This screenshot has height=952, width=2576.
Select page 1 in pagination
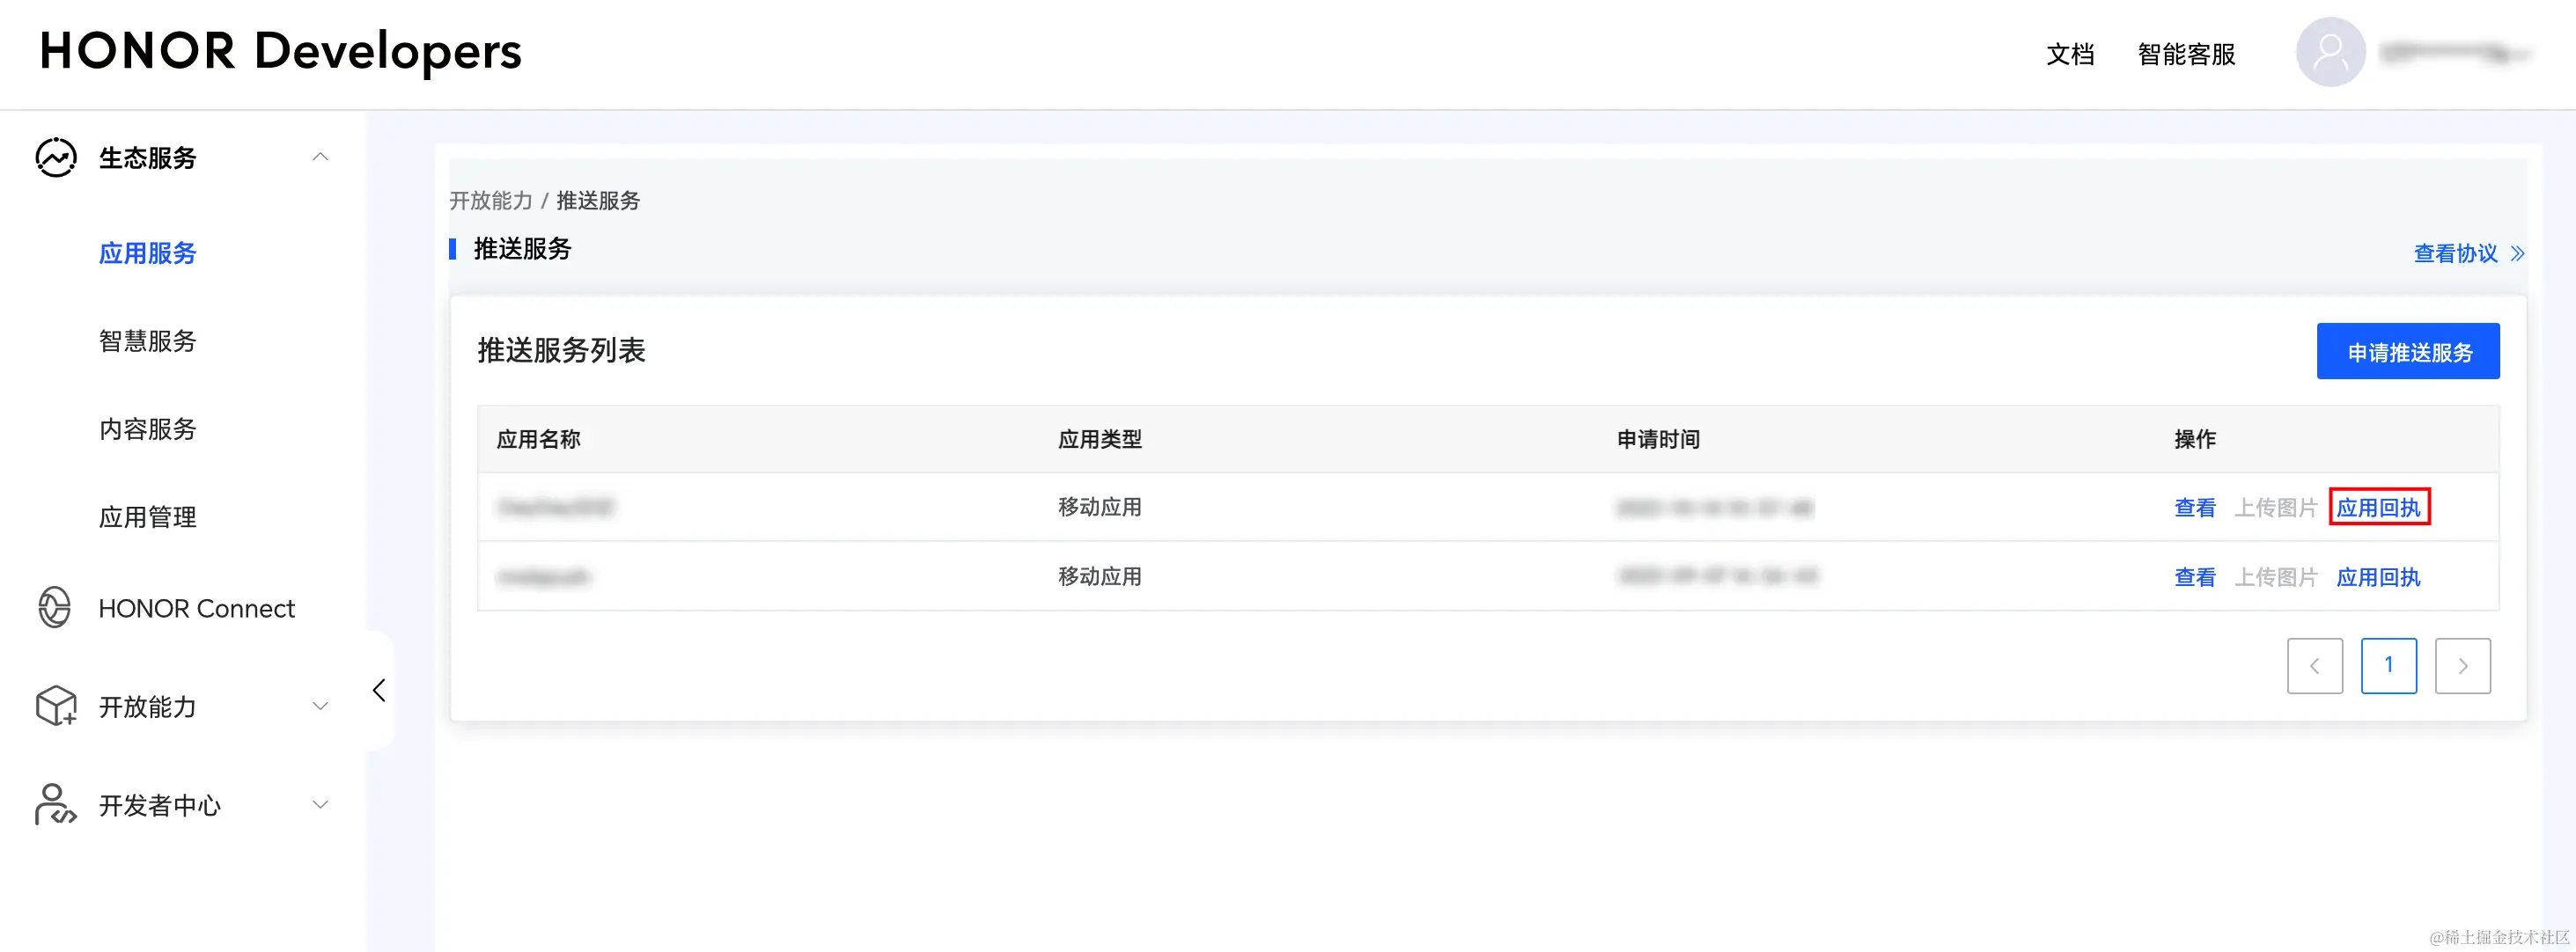pyautogui.click(x=2388, y=665)
